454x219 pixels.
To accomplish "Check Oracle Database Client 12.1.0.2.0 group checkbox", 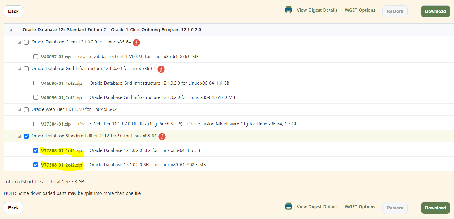I will 26,42.
